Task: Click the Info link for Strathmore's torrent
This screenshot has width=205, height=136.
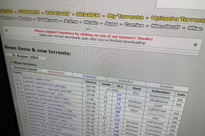Action: tap(179, 104)
